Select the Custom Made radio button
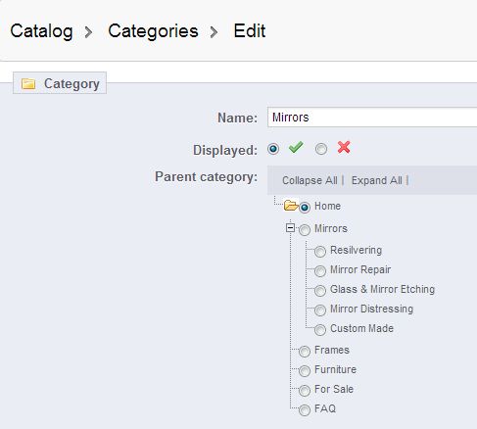 [x=320, y=330]
